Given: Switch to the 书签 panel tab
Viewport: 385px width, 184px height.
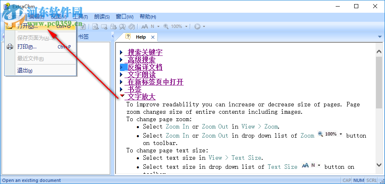Looking at the screenshot, I should [83, 37].
